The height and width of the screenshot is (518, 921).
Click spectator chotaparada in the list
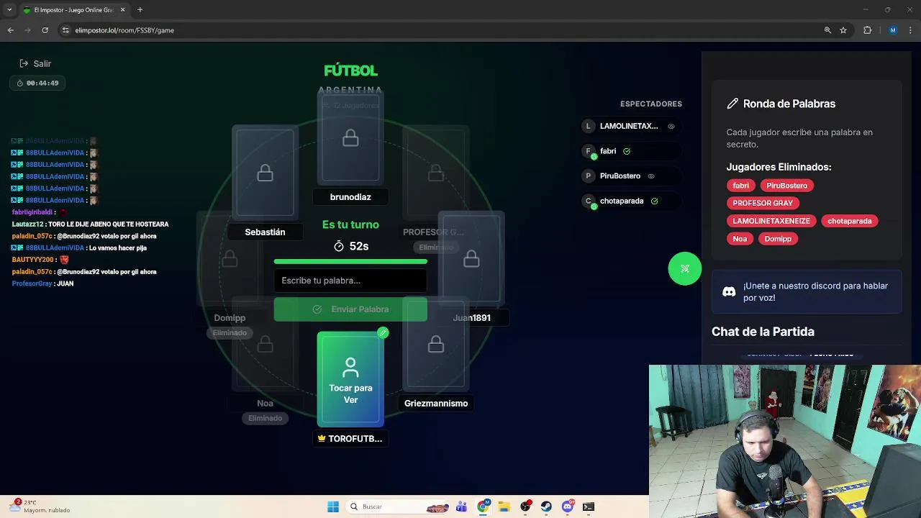point(630,201)
